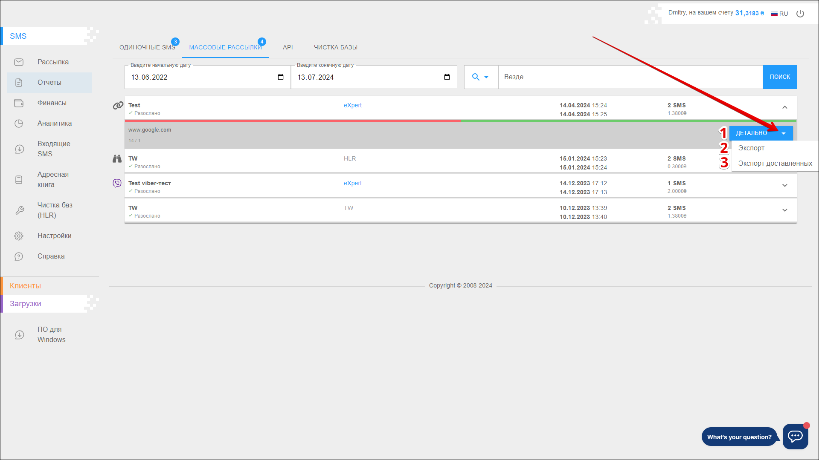Switch to the ОДИНОЧНЫЕ SMS tab
819x460 pixels.
[x=147, y=47]
